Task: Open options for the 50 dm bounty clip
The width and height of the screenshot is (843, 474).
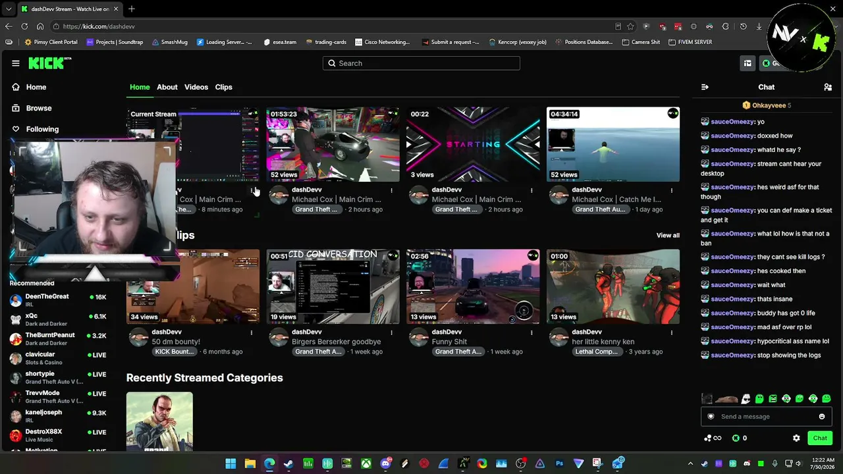Action: (251, 332)
